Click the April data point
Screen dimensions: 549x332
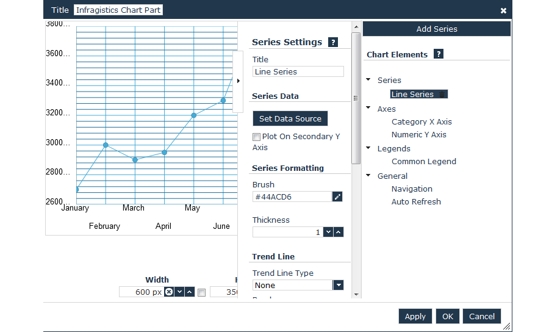pyautogui.click(x=164, y=153)
